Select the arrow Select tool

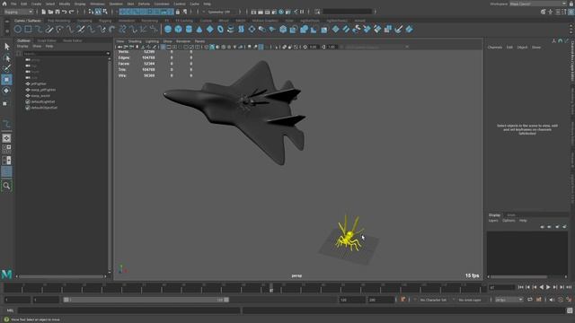click(x=6, y=47)
